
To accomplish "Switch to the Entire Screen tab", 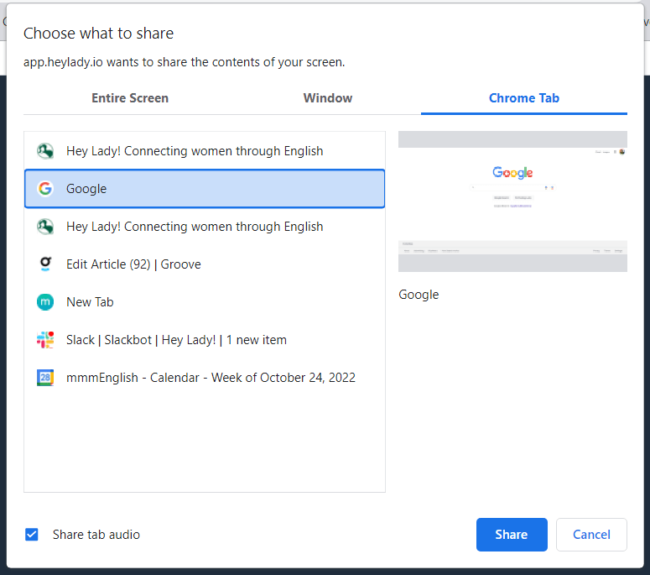I will (130, 98).
